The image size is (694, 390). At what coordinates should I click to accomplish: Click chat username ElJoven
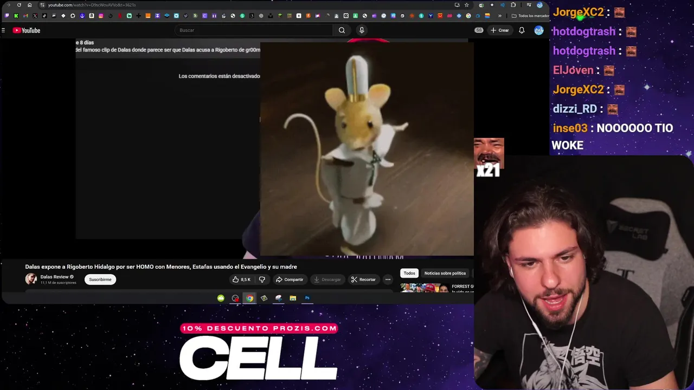573,70
